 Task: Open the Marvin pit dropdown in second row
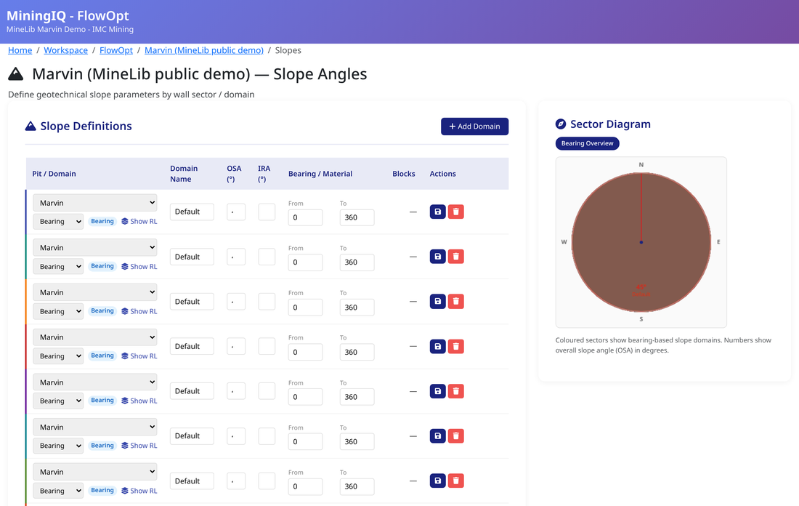(x=94, y=247)
